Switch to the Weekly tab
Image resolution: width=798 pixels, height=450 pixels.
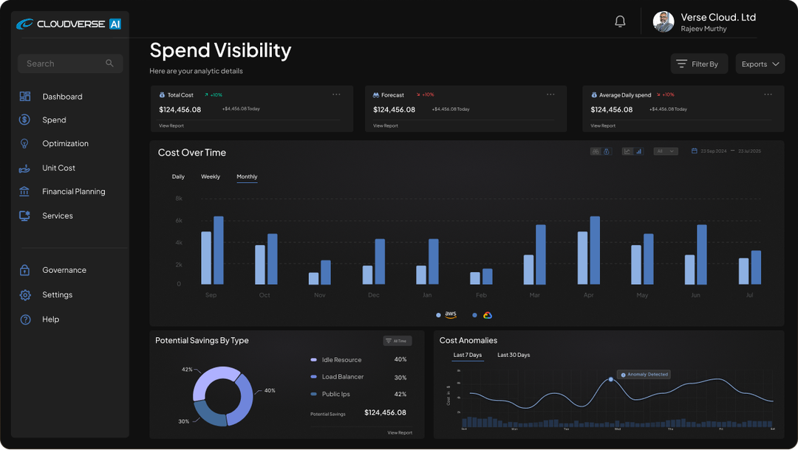click(x=210, y=176)
